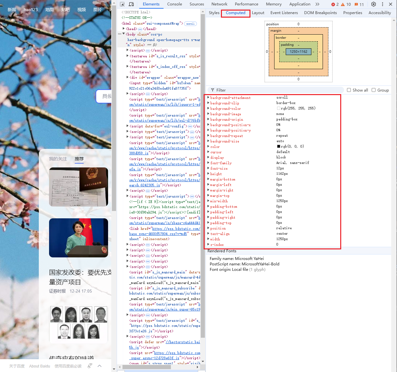Click the ellipsis badge inside the head tag
Viewport: 397px width, 372px height.
coord(140,29)
